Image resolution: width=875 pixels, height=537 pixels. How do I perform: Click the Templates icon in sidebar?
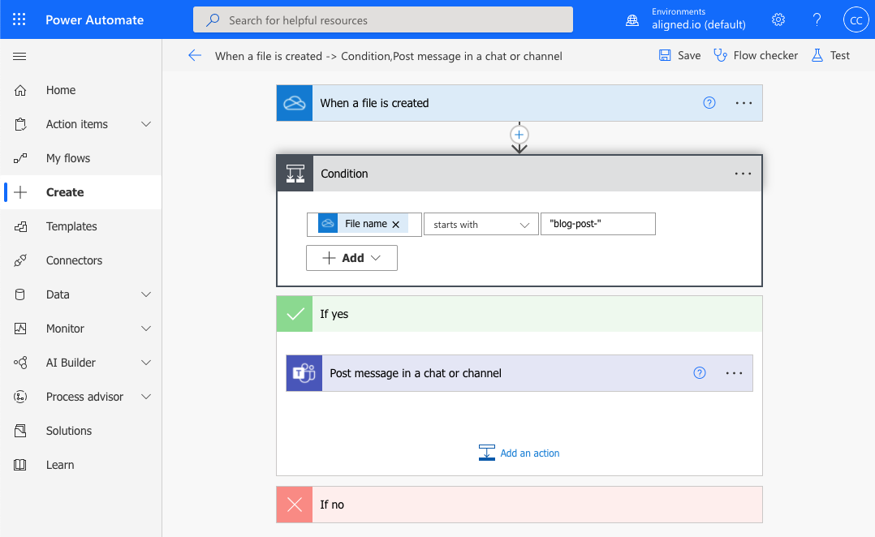pos(20,226)
